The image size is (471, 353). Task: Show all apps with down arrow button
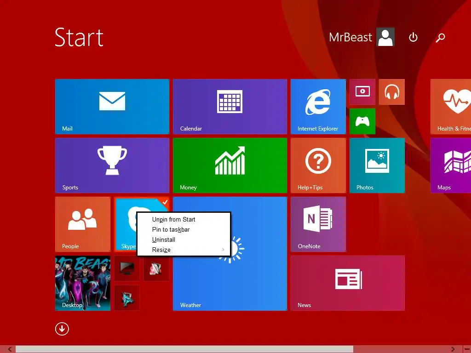pos(62,329)
